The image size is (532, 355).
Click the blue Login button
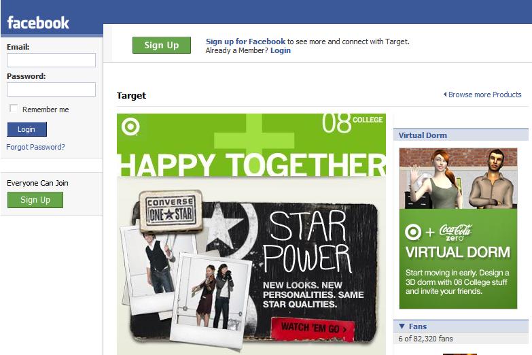[x=26, y=129]
